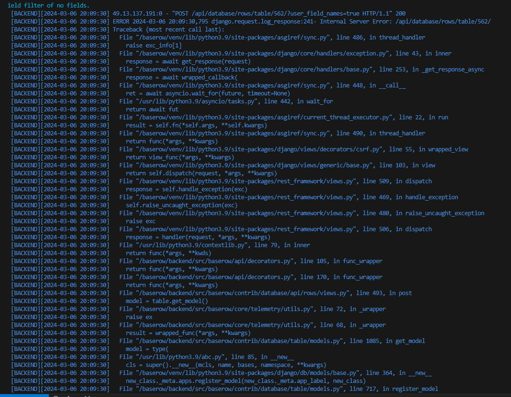The height and width of the screenshot is (397, 511).
Task: Click "line 486, in thread_handler" text
Action: pos(380,37)
